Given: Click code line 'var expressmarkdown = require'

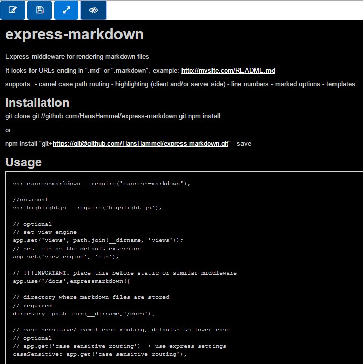Looking at the screenshot, I should tap(102, 184).
